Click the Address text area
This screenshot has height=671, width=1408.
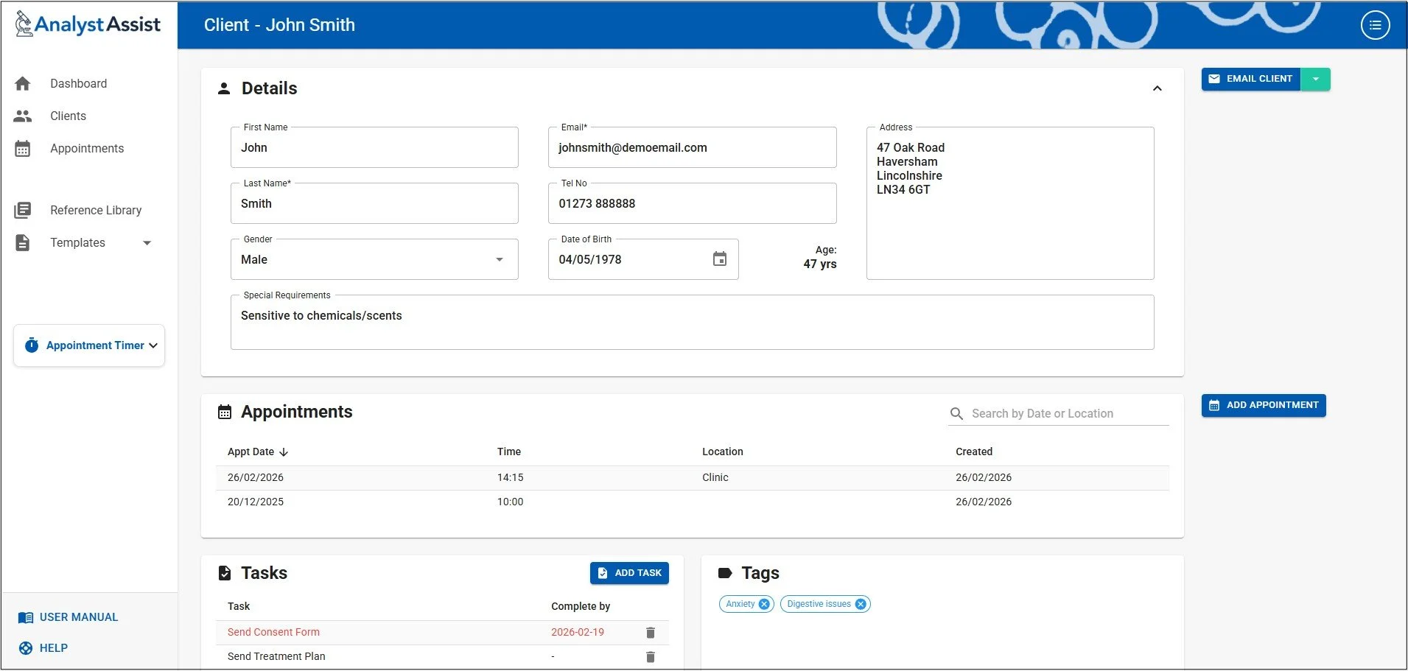(1010, 203)
